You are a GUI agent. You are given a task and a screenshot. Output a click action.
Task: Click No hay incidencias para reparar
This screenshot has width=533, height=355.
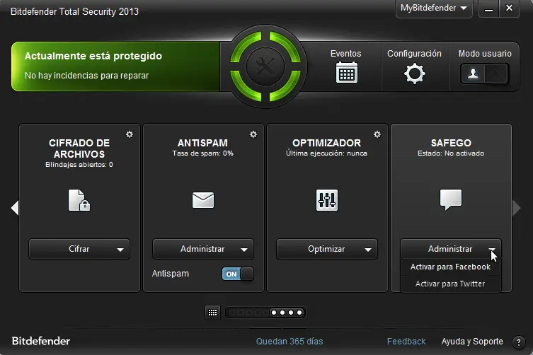(x=86, y=76)
